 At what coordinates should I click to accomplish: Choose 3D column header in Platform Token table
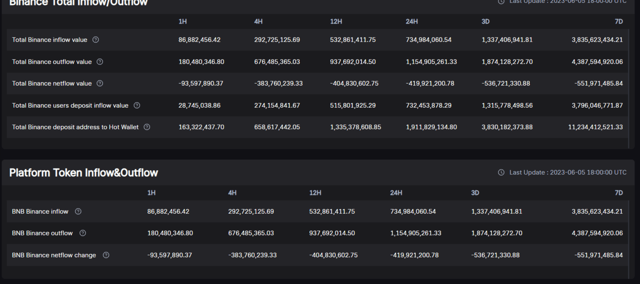pyautogui.click(x=475, y=193)
